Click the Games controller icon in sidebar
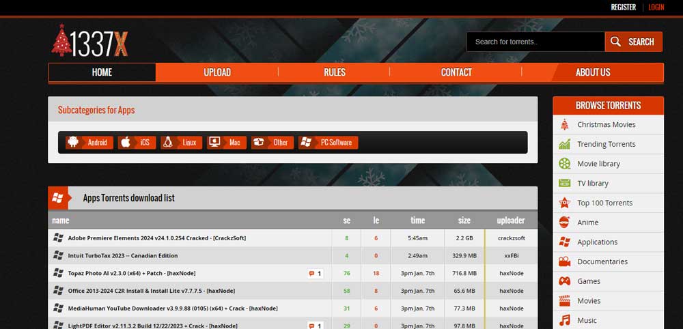The height and width of the screenshot is (329, 683). tap(564, 281)
